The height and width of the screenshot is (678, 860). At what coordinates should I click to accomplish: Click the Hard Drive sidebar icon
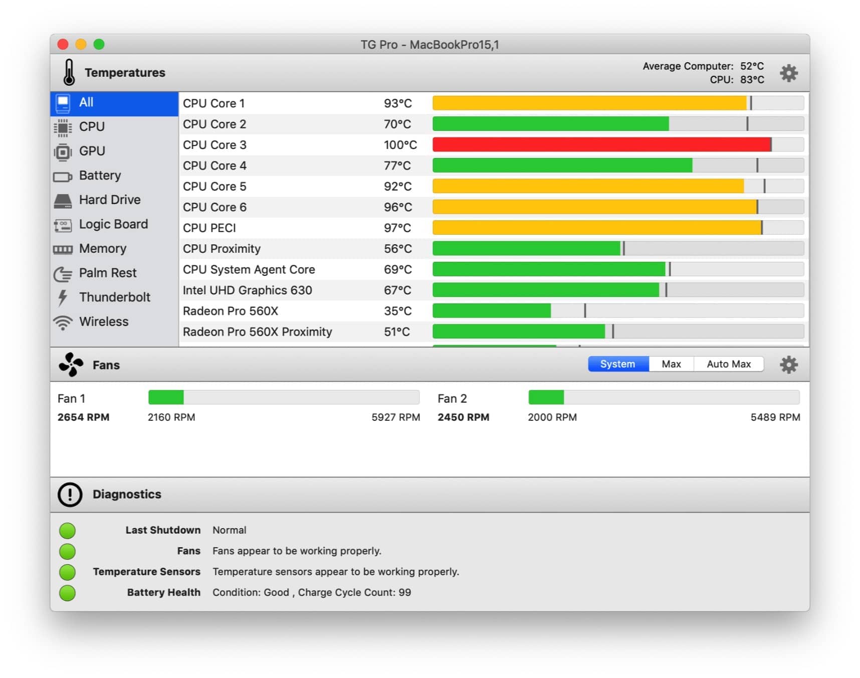coord(63,199)
